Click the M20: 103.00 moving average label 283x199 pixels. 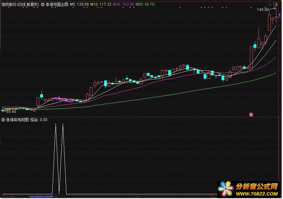point(123,4)
